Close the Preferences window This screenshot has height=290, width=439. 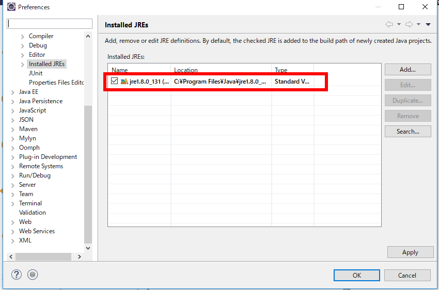tap(425, 7)
